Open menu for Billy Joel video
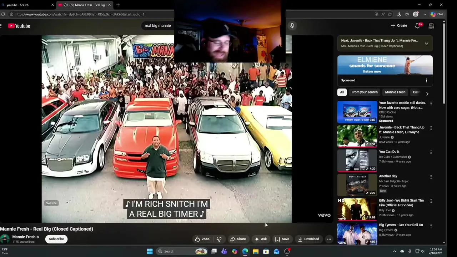This screenshot has height=257, width=457. pos(431,201)
